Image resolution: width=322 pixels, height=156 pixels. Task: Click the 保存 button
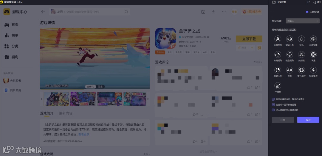click(308, 120)
